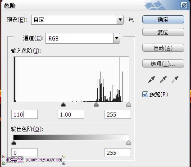The image size is (191, 167).
Task: Click the histogram display area
Action: (x=71, y=79)
